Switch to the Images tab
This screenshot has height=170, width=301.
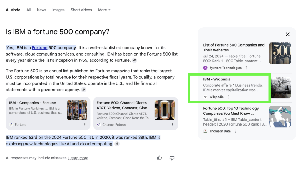click(x=58, y=10)
